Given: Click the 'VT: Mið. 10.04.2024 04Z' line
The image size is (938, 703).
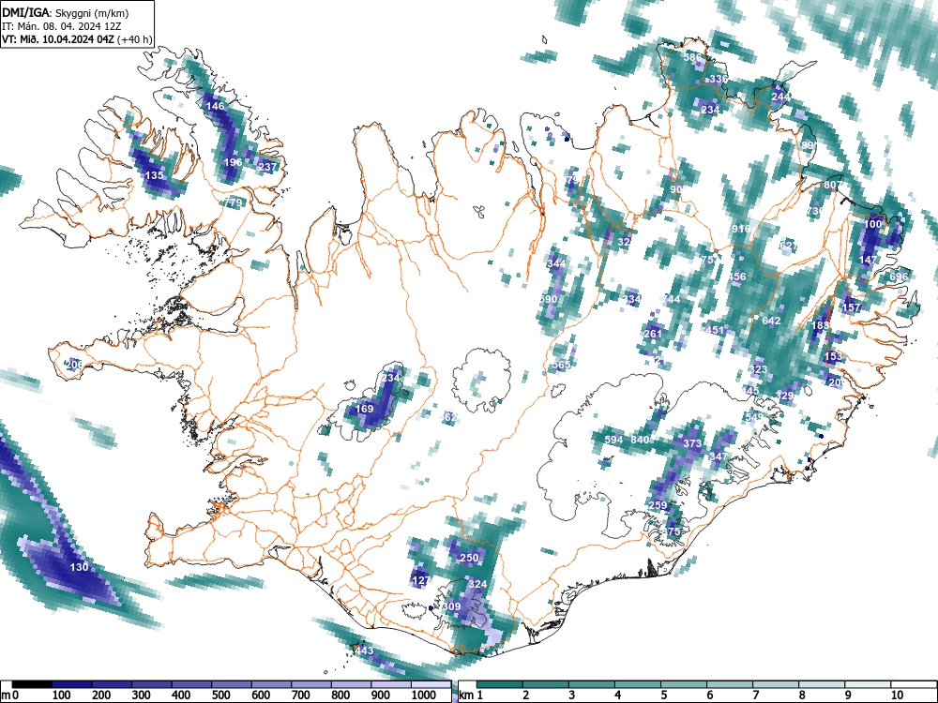Looking at the screenshot, I should 58,40.
